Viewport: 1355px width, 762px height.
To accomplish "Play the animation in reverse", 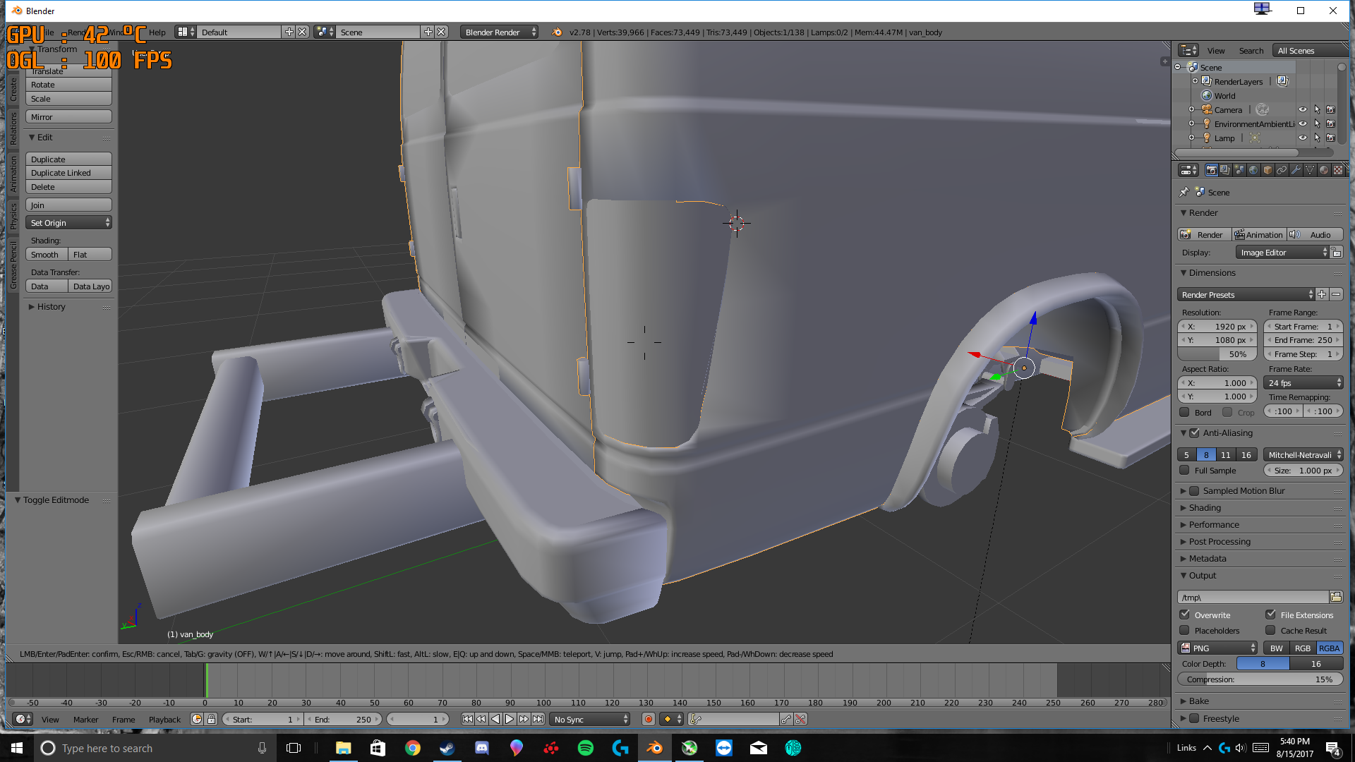I will click(495, 719).
